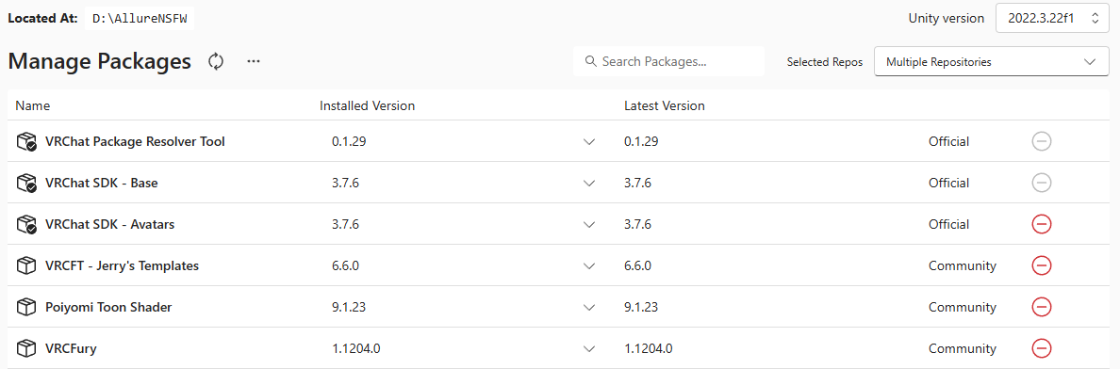
Task: Select the VRChat SDK - Avatars name
Action: [x=110, y=224]
